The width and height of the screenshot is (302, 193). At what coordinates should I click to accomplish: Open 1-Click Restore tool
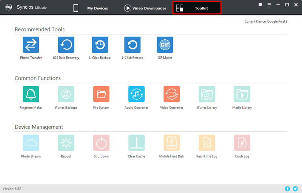coord(132,45)
